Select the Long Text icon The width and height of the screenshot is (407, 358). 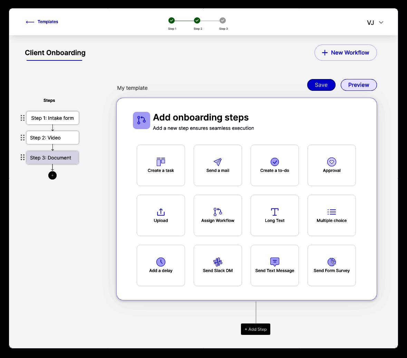click(x=275, y=212)
